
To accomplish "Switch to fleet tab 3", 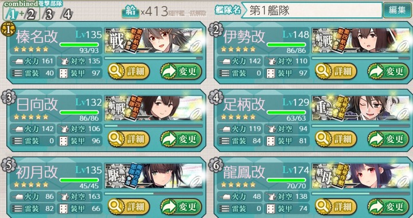I will 49,15.
